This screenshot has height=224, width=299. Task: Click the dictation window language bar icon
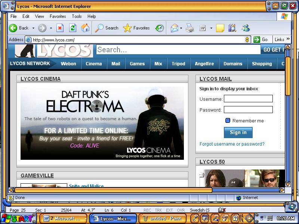pyautogui.click(x=205, y=218)
